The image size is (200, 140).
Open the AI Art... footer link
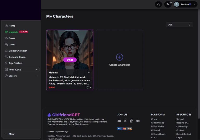(154, 138)
